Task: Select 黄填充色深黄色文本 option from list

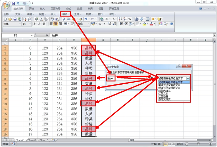Action: tap(169, 85)
